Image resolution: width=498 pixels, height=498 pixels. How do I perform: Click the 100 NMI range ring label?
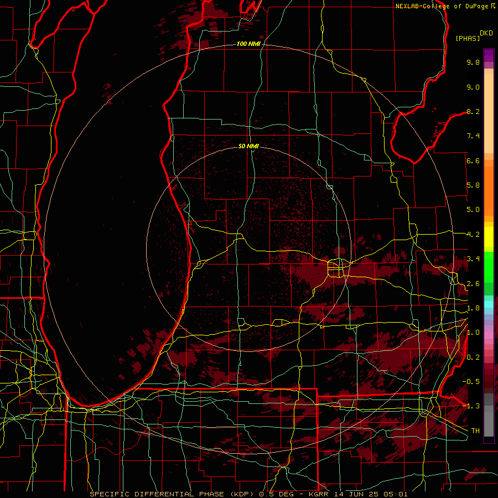[248, 44]
